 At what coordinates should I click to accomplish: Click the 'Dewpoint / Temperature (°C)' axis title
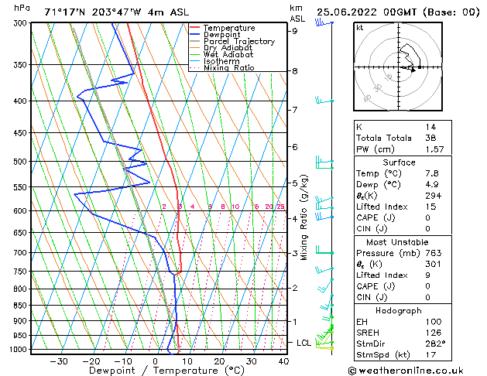(x=166, y=371)
